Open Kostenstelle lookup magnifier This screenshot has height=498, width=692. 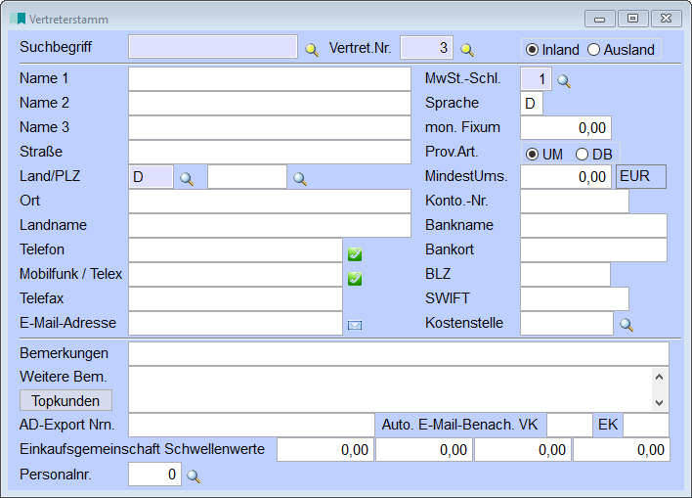point(627,324)
